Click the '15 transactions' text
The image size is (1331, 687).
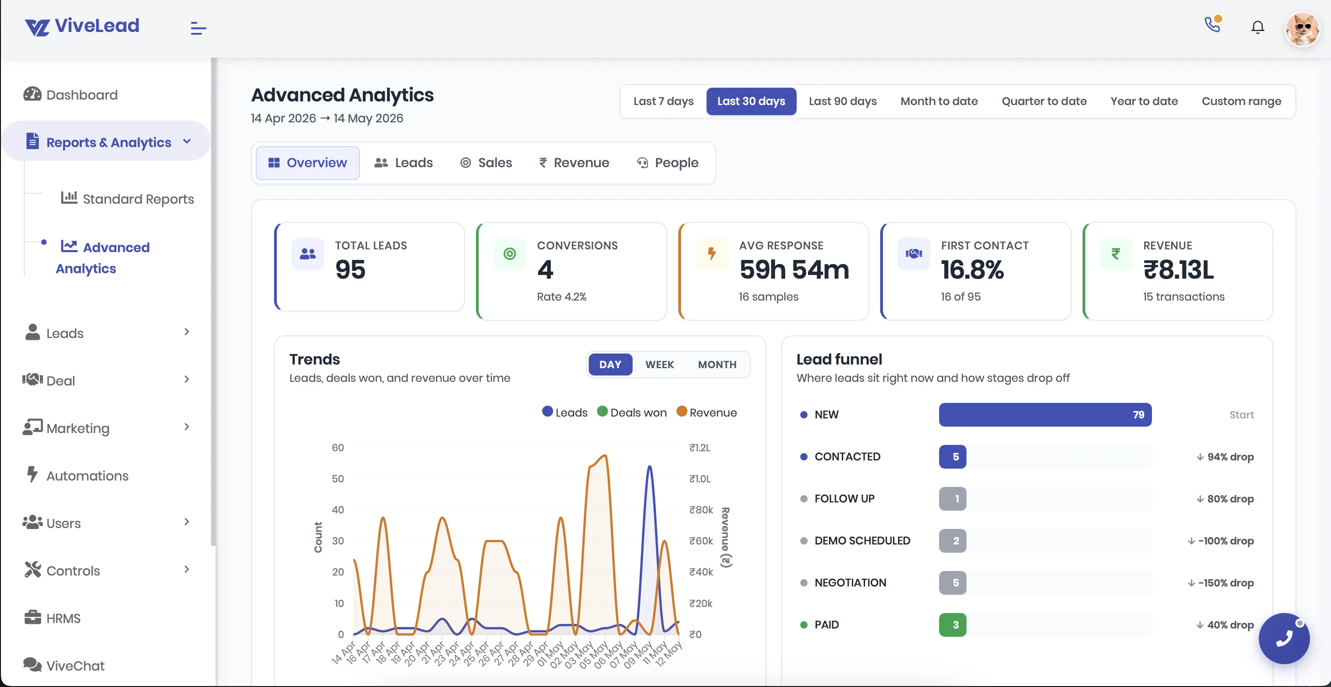coord(1183,296)
